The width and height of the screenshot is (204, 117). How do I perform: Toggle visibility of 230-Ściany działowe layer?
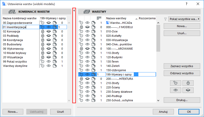click(x=87, y=91)
